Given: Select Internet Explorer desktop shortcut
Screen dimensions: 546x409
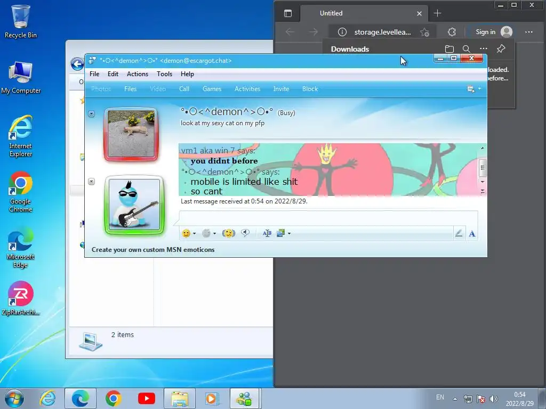Looking at the screenshot, I should point(21,136).
